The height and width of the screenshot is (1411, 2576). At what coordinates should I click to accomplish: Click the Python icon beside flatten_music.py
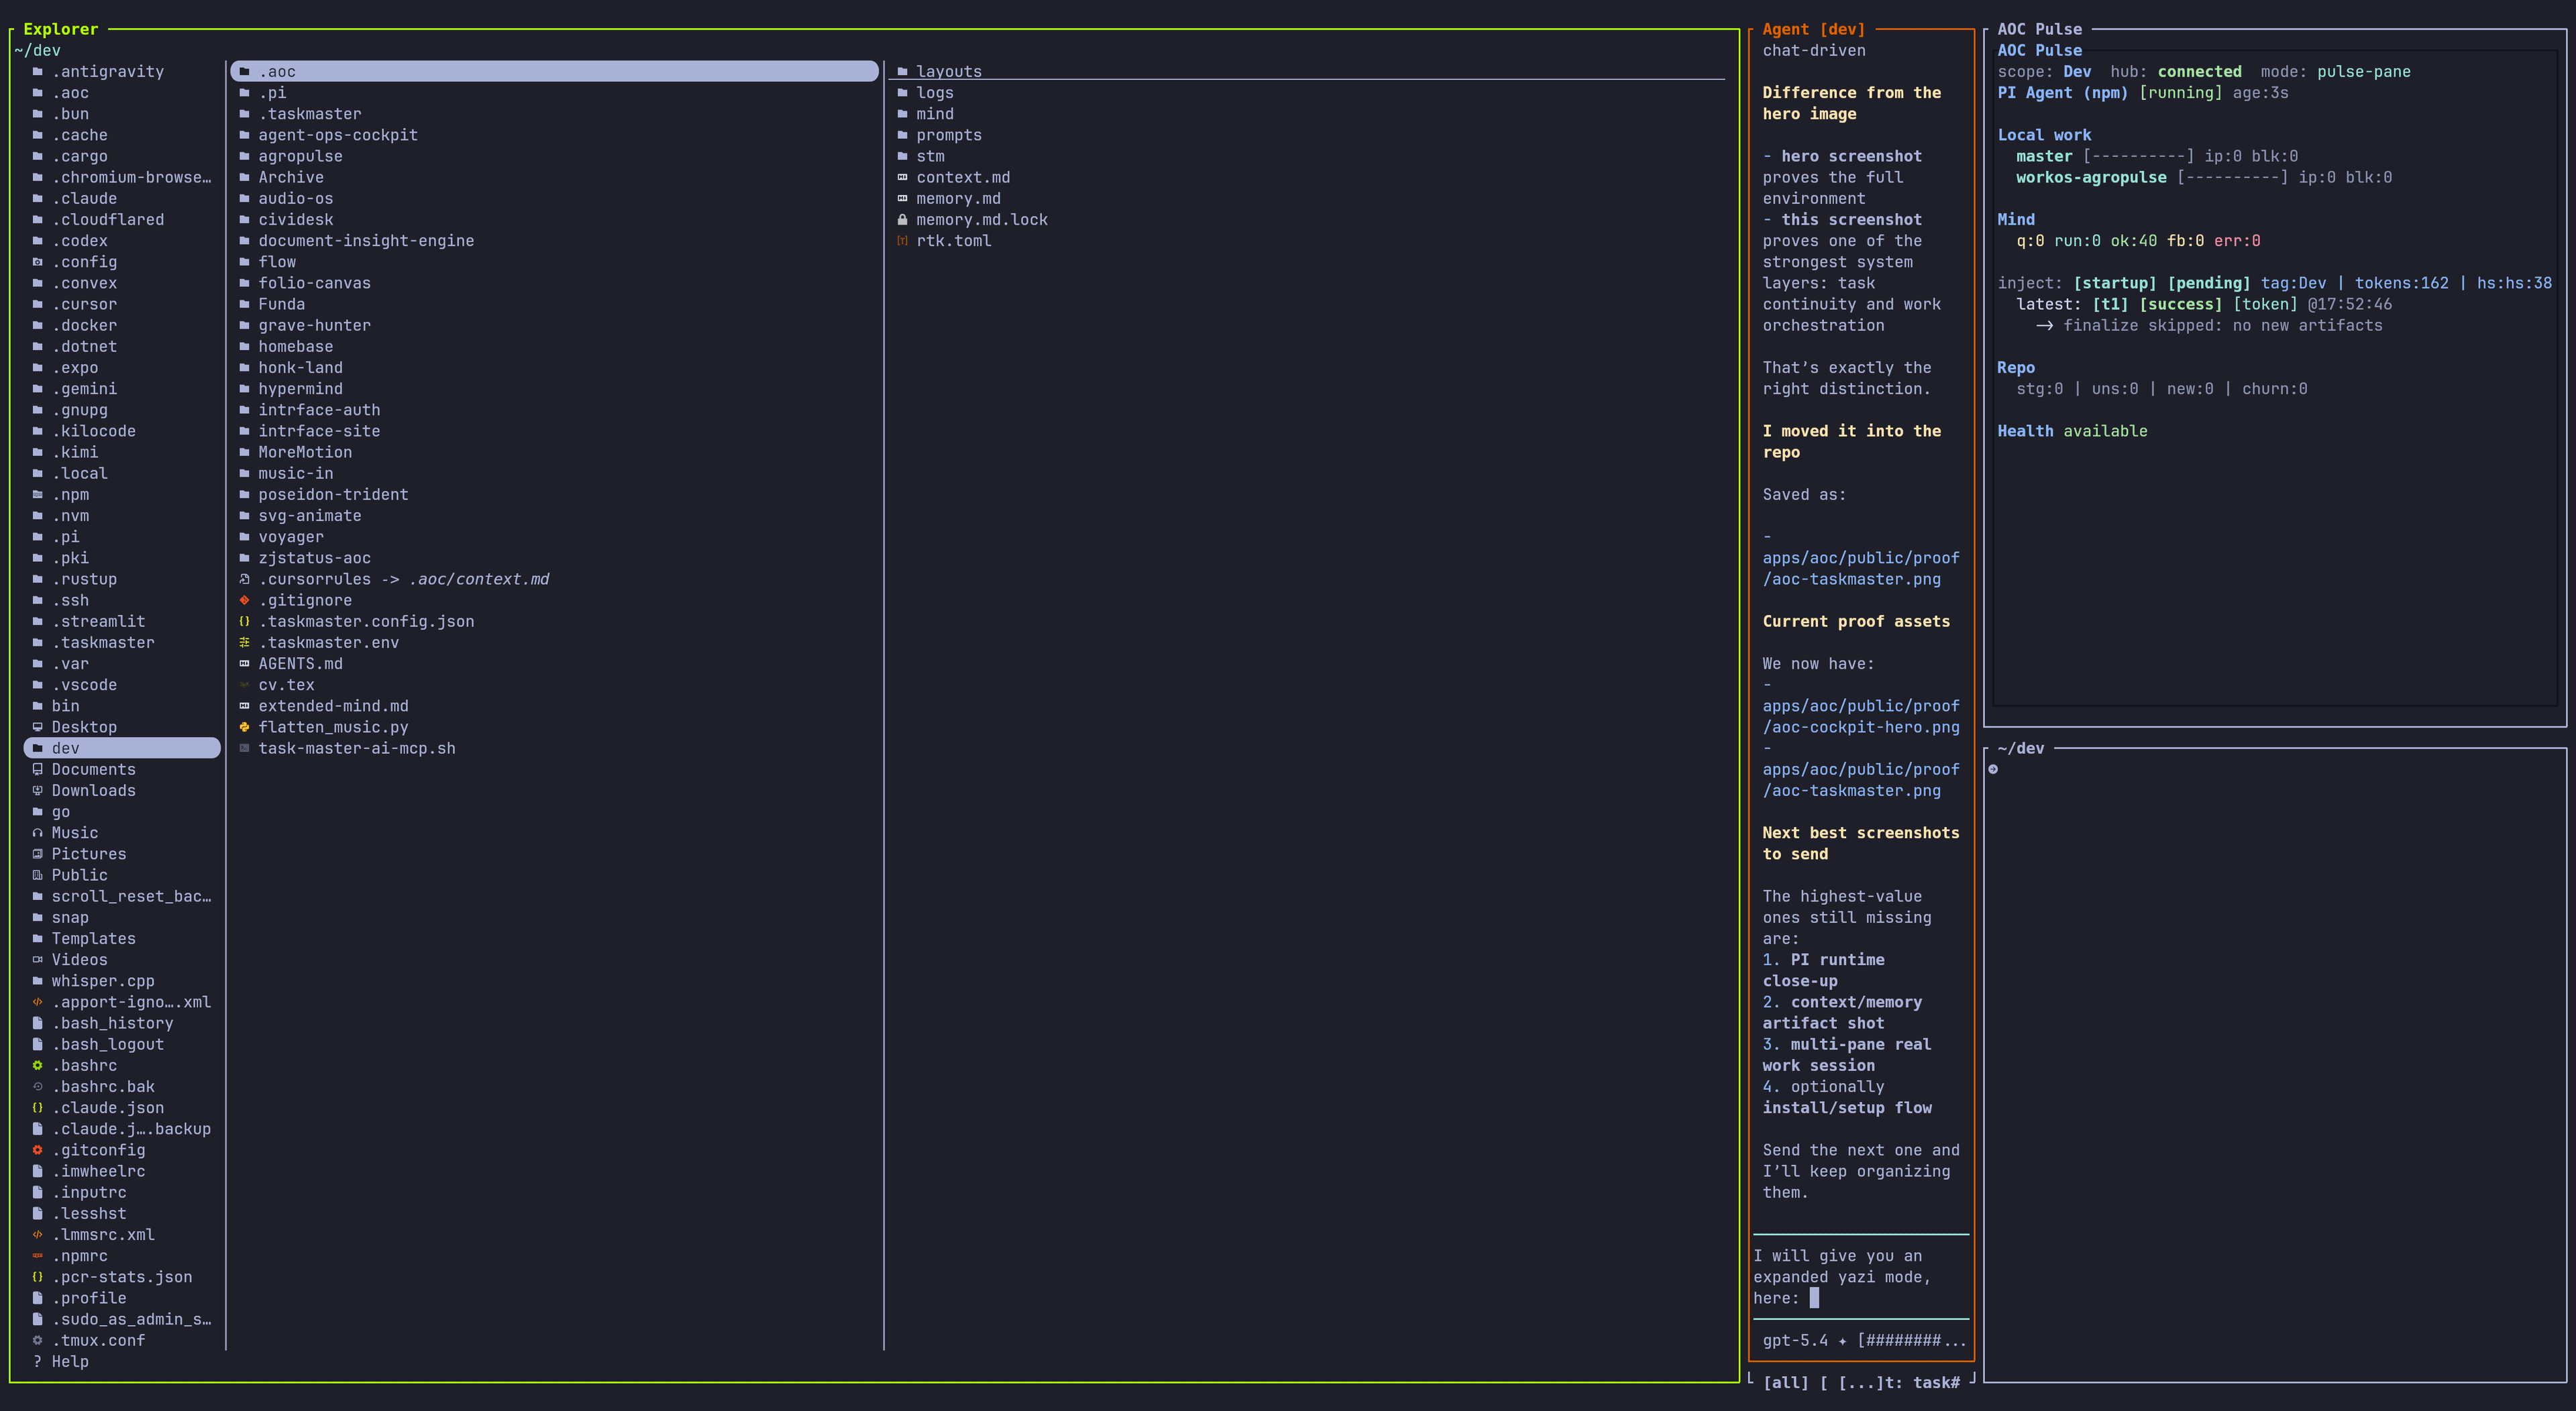(x=245, y=727)
